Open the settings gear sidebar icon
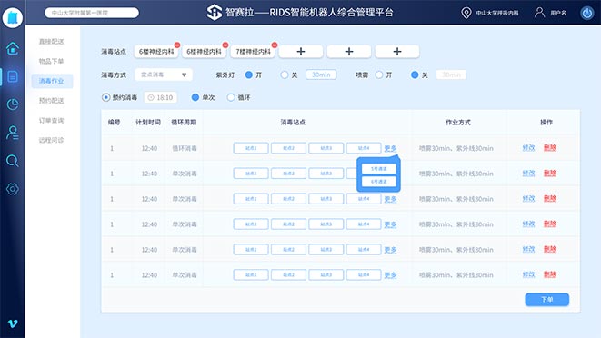The width and height of the screenshot is (601, 338). (12, 189)
